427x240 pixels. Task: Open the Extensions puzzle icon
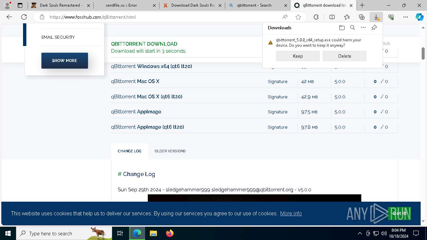coord(316,17)
